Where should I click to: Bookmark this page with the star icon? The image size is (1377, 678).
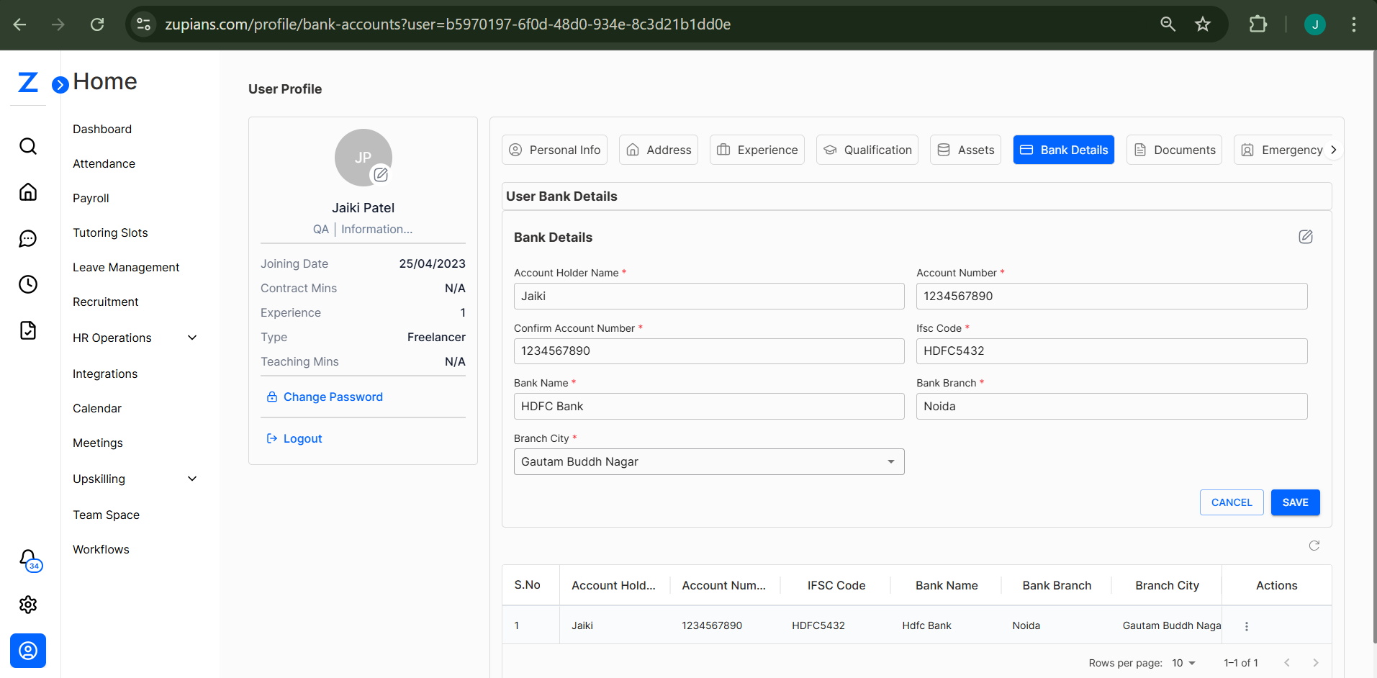[1202, 24]
